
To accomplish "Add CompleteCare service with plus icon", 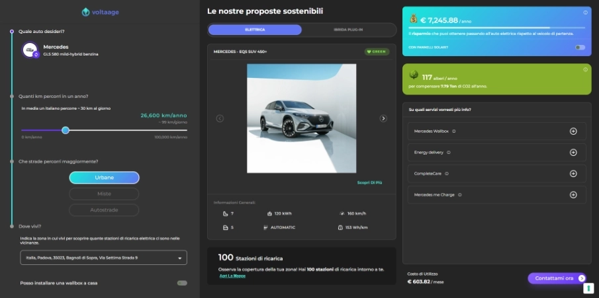I will tap(573, 174).
